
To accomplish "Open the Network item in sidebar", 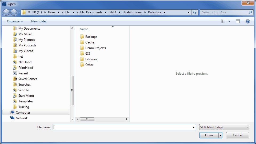I will pos(22,118).
